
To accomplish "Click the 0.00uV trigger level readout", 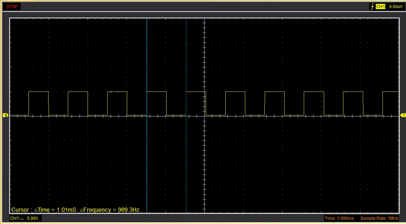I will click(394, 6).
